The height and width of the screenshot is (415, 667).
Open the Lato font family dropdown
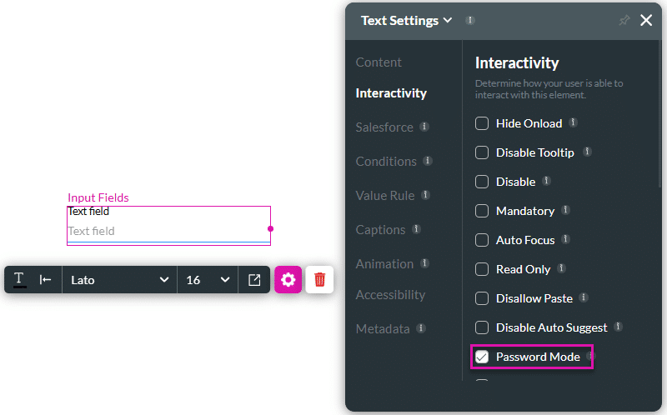click(x=119, y=280)
